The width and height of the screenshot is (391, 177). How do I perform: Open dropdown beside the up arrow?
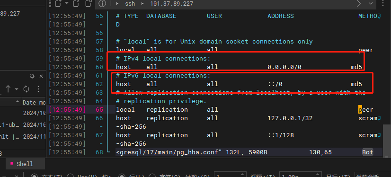(x=17, y=89)
